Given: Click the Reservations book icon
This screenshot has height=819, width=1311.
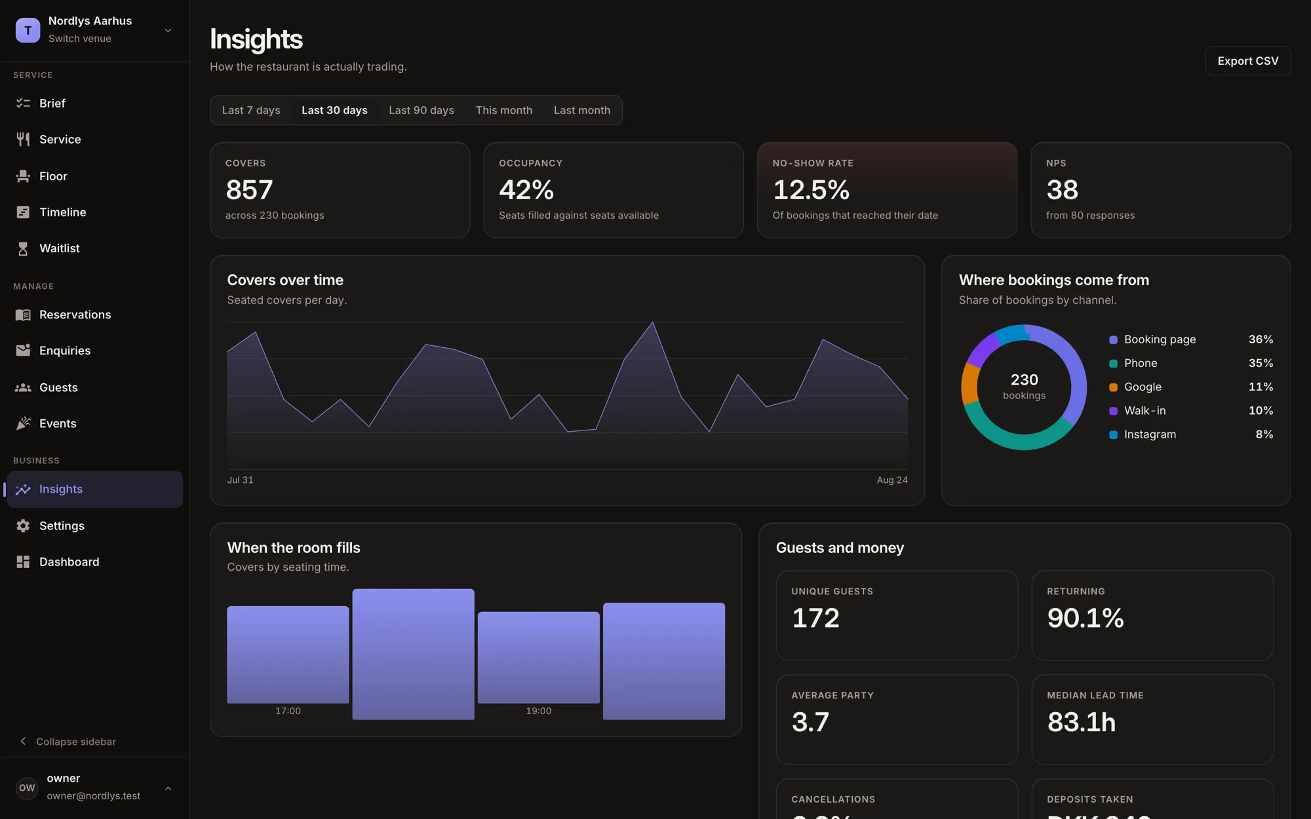Looking at the screenshot, I should (x=23, y=314).
